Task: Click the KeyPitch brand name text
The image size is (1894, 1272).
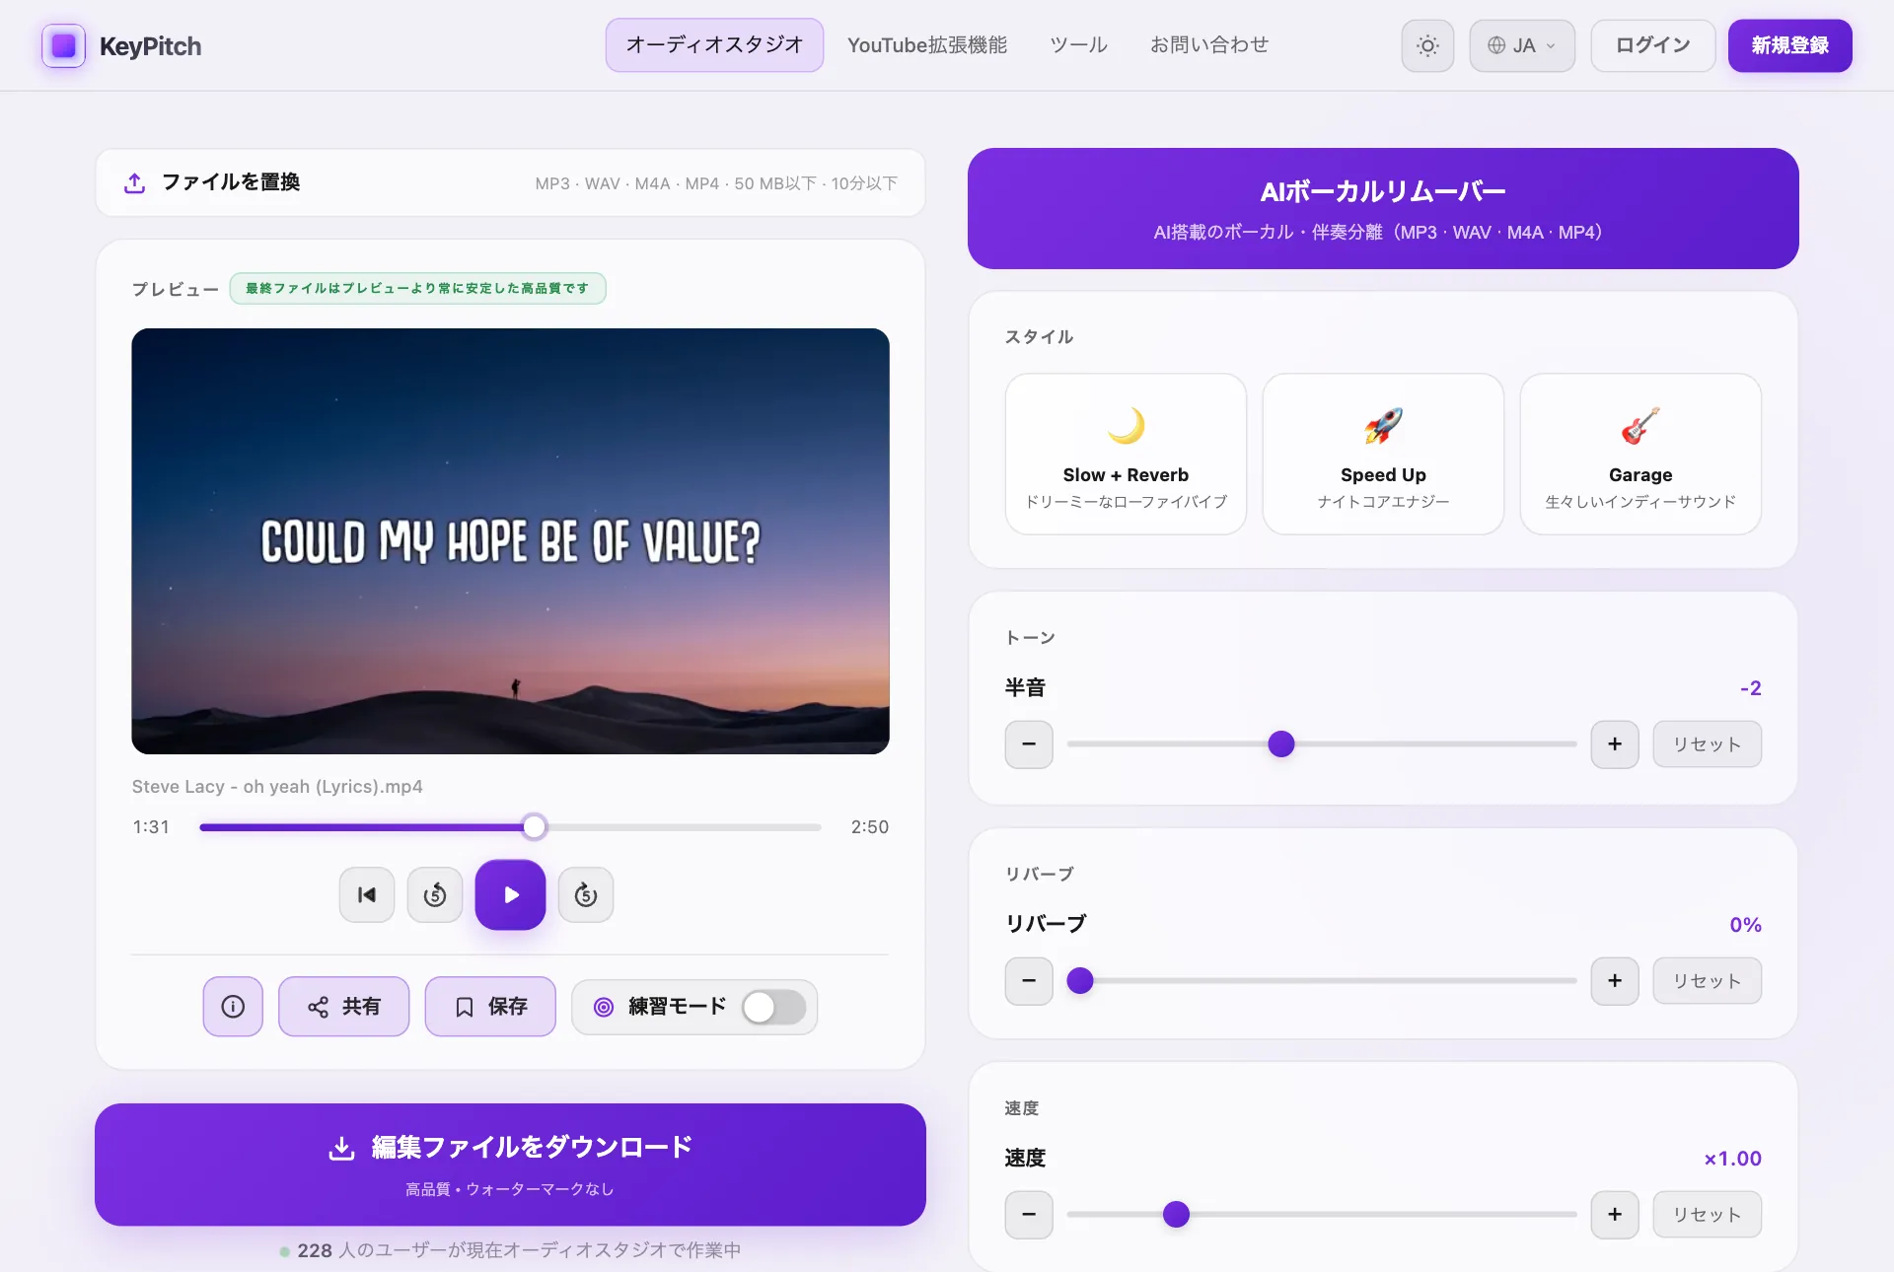Action: [150, 46]
